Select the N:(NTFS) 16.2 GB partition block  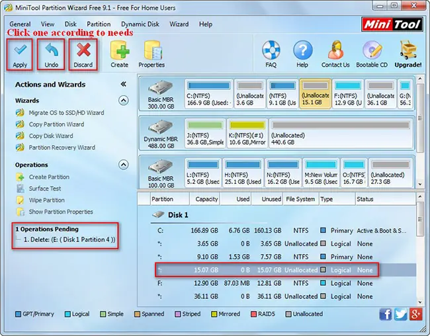point(283,173)
